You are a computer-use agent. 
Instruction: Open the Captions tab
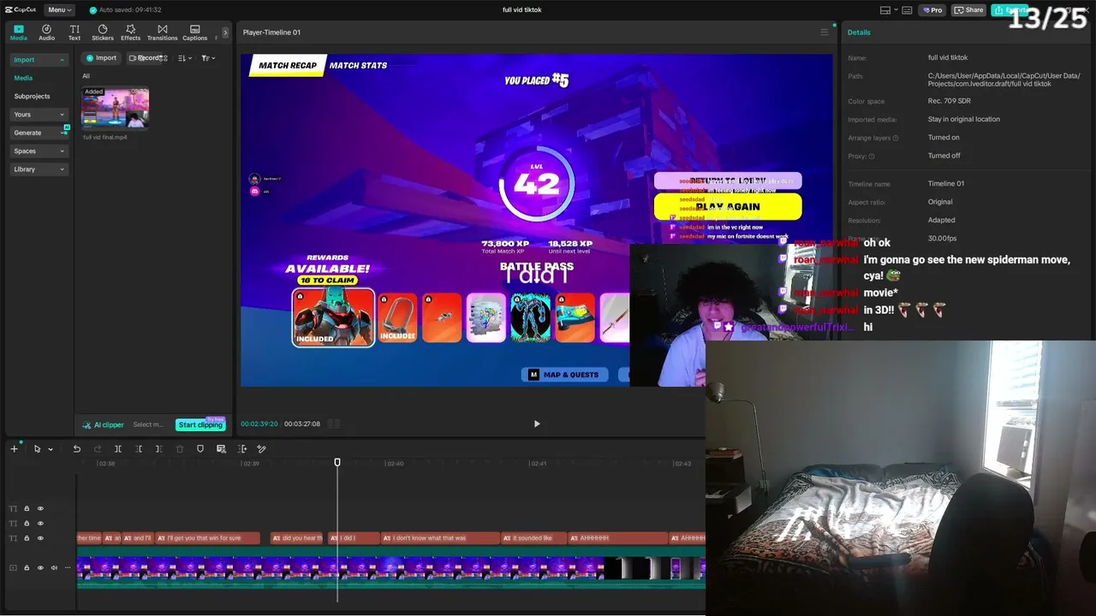[194, 33]
